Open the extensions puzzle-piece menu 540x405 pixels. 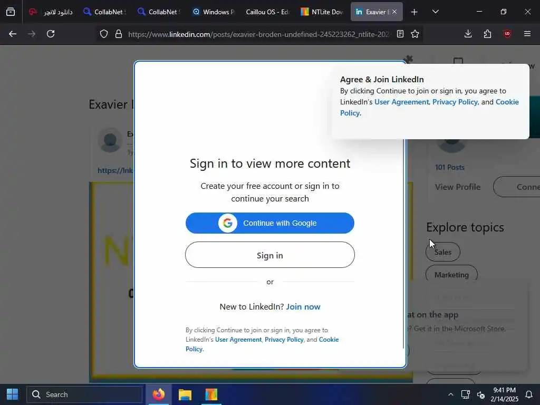coord(487,34)
